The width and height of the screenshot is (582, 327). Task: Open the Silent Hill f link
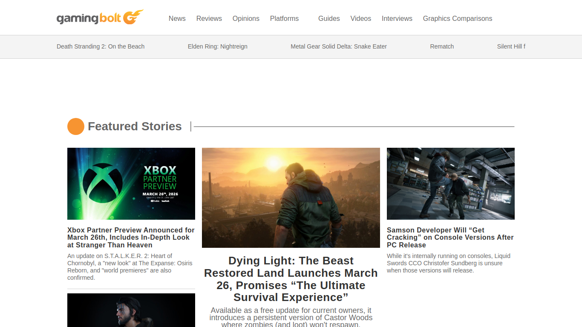pyautogui.click(x=511, y=46)
